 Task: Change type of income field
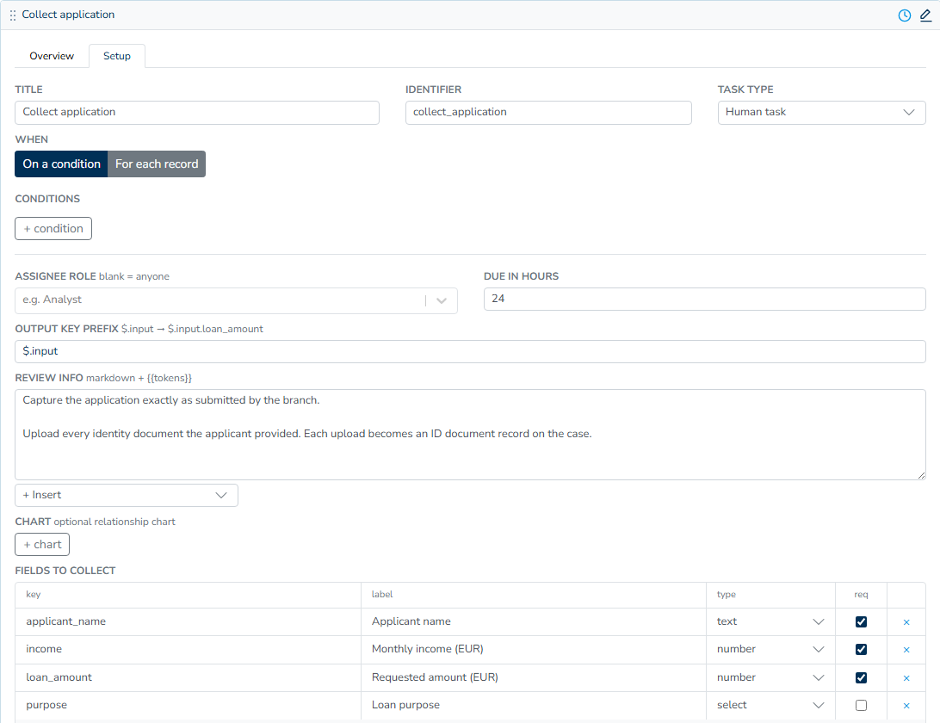click(x=770, y=649)
